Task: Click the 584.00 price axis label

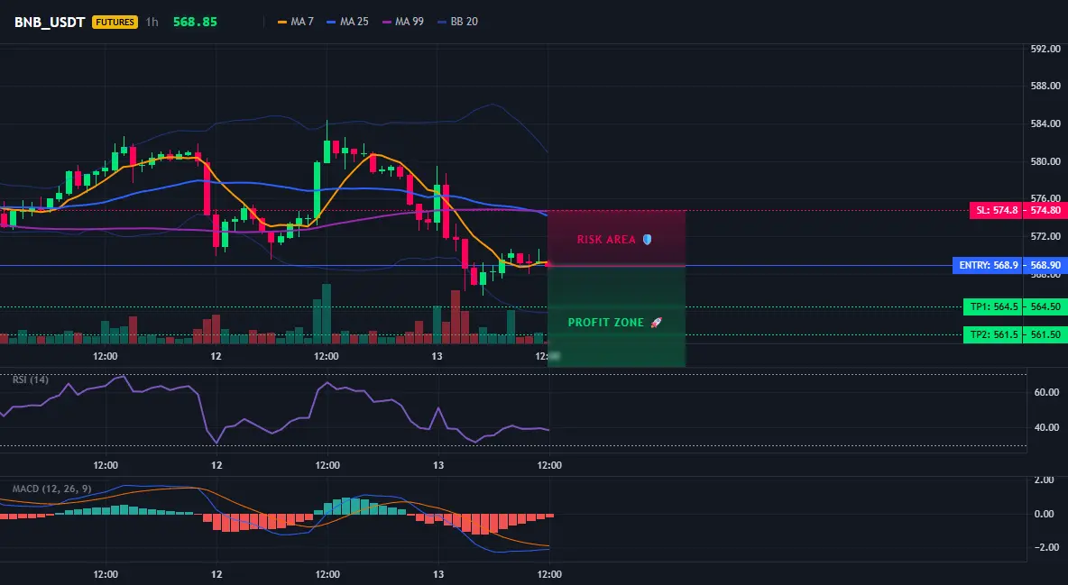Action: [x=1045, y=124]
